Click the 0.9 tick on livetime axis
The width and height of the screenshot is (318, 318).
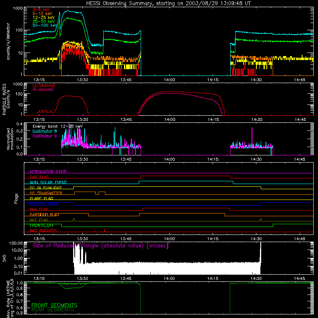19,288
